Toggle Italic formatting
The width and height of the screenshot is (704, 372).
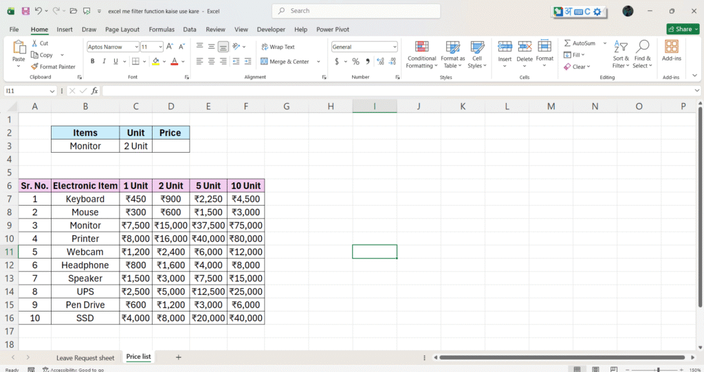click(104, 61)
